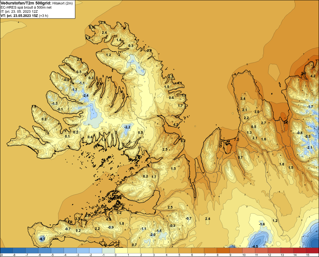The width and height of the screenshot is (319, 257).
Task: Click the 1.4 temperature value
Action: pos(119,40)
